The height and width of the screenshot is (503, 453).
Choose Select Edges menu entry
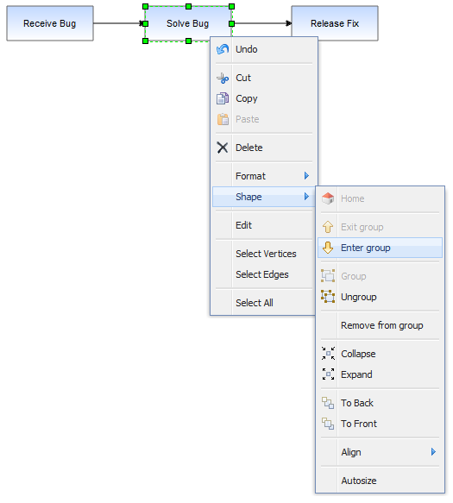click(263, 274)
